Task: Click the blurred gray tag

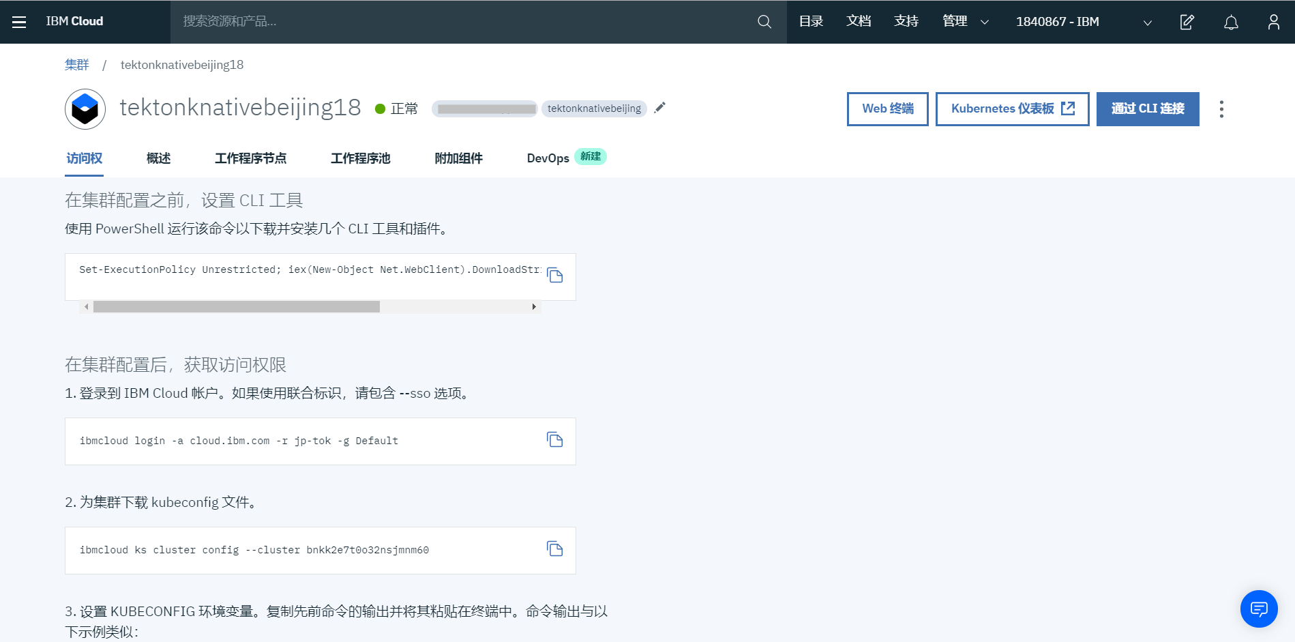Action: point(485,108)
